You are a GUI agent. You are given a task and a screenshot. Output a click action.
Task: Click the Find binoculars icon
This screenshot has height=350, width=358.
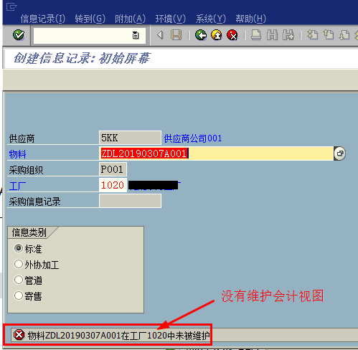272,35
